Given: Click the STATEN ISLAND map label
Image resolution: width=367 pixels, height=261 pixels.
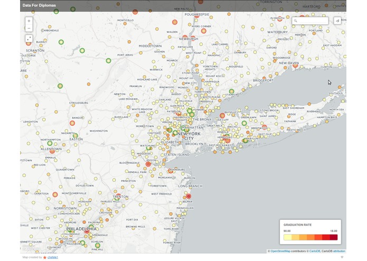Looking at the screenshot, I should [x=177, y=155].
